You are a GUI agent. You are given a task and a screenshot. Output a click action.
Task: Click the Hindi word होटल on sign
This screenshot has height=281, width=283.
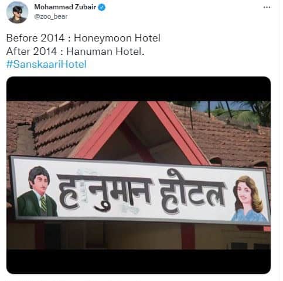[x=192, y=193]
